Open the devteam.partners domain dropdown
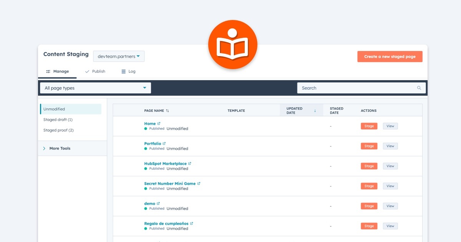 [x=119, y=56]
